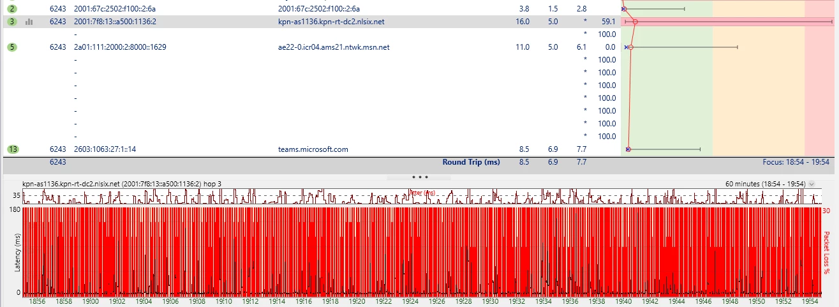
Task: Click the 6.1 current latency for hop 5
Action: coord(581,47)
